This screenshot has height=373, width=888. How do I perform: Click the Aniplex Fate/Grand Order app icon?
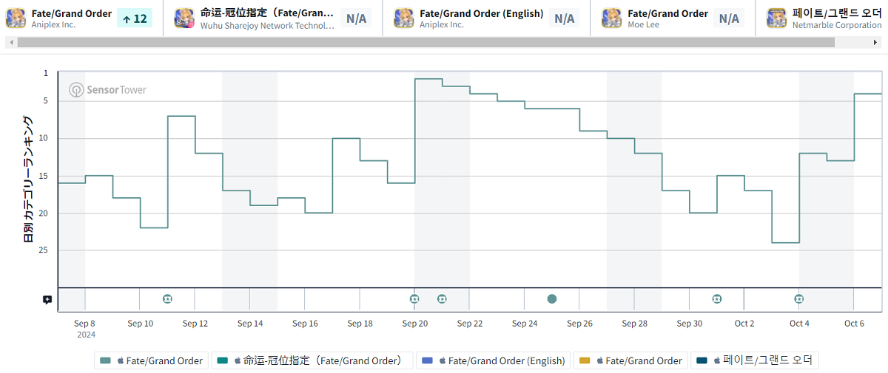tap(16, 18)
